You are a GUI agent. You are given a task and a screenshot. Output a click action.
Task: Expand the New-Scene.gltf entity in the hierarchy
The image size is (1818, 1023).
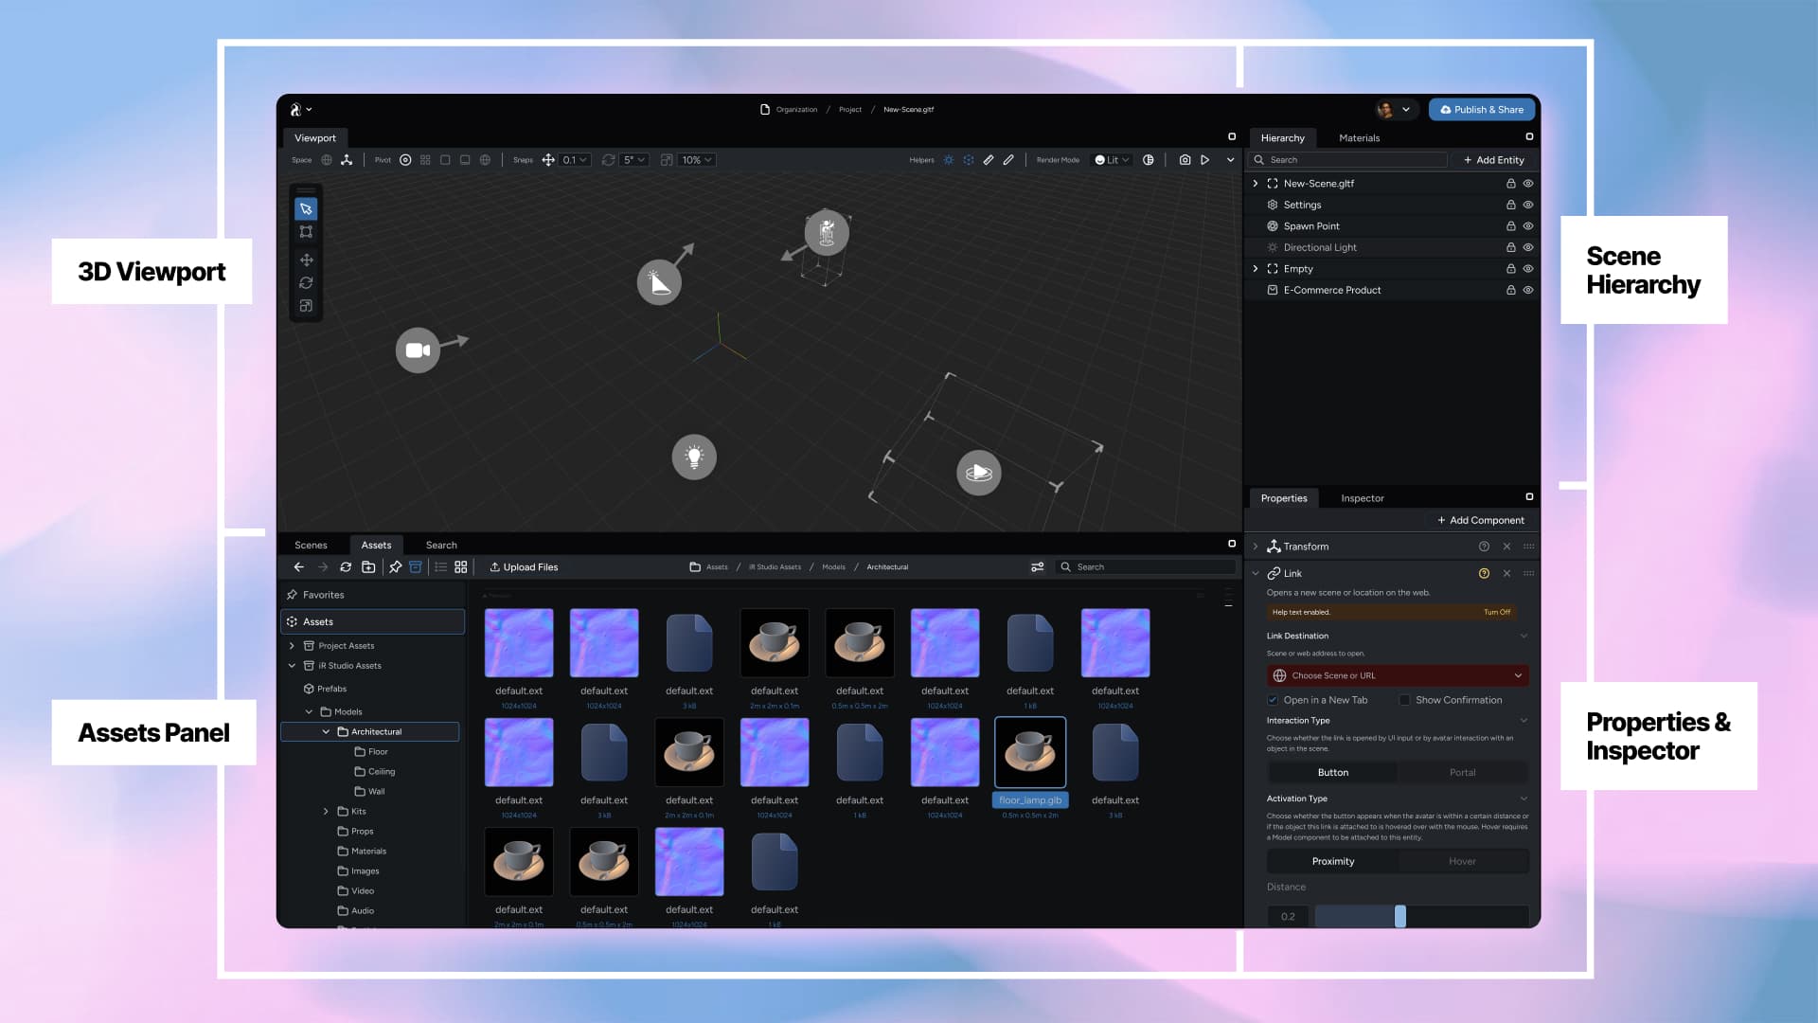click(1257, 183)
